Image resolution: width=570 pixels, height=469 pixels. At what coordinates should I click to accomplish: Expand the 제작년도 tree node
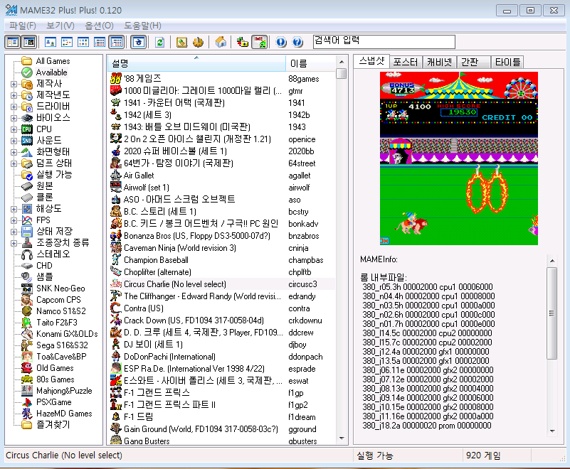14,95
